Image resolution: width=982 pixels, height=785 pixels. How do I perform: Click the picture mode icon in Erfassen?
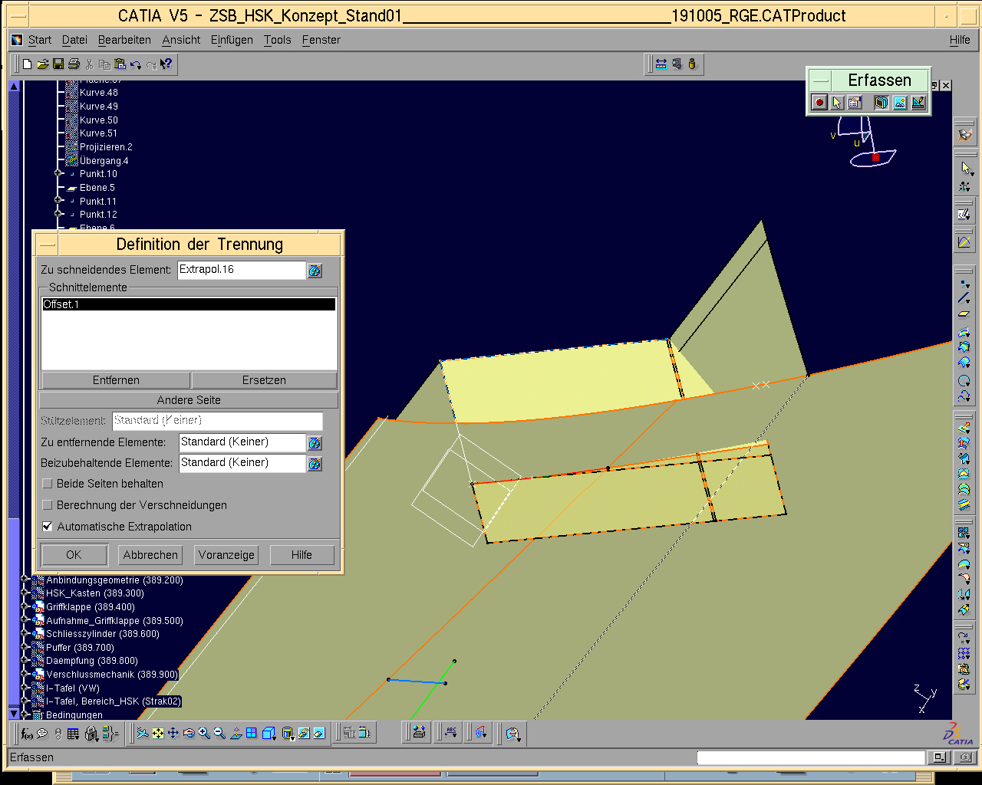pos(900,102)
